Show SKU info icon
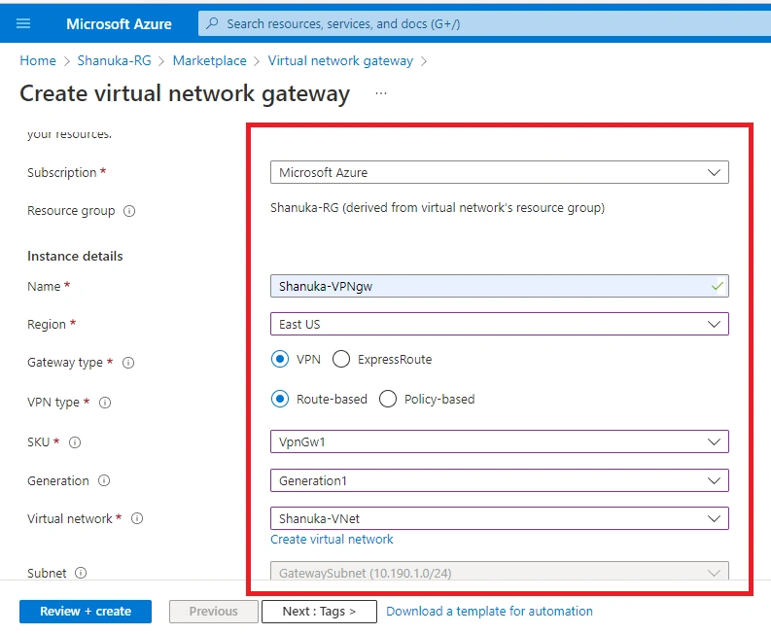The width and height of the screenshot is (771, 634). [75, 442]
